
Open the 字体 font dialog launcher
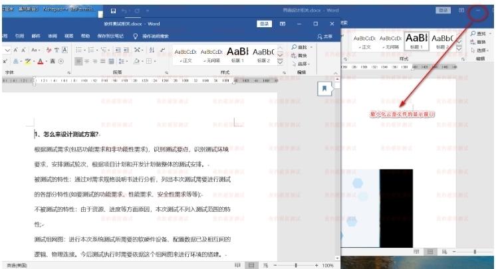pyautogui.click(x=68, y=72)
